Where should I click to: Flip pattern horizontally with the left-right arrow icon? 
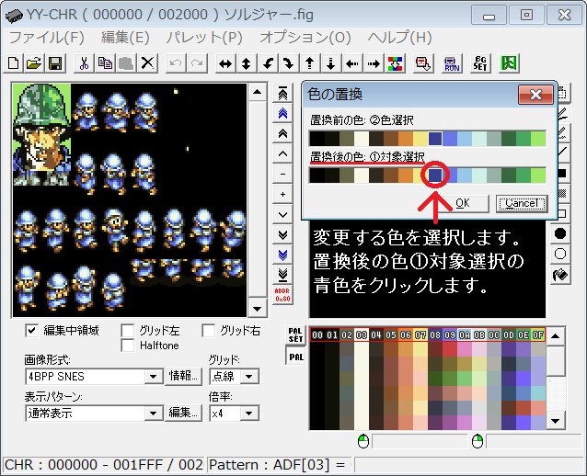pyautogui.click(x=225, y=63)
